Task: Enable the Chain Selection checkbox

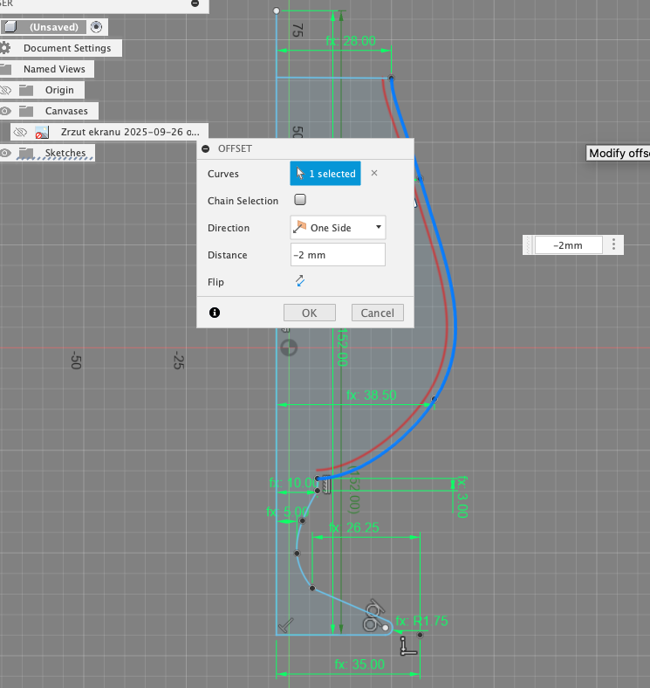Action: click(300, 200)
